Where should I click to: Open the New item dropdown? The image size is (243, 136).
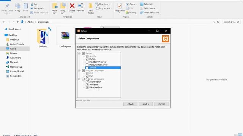(103, 4)
